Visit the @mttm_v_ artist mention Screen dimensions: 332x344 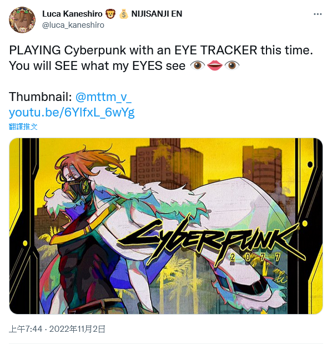click(x=103, y=97)
